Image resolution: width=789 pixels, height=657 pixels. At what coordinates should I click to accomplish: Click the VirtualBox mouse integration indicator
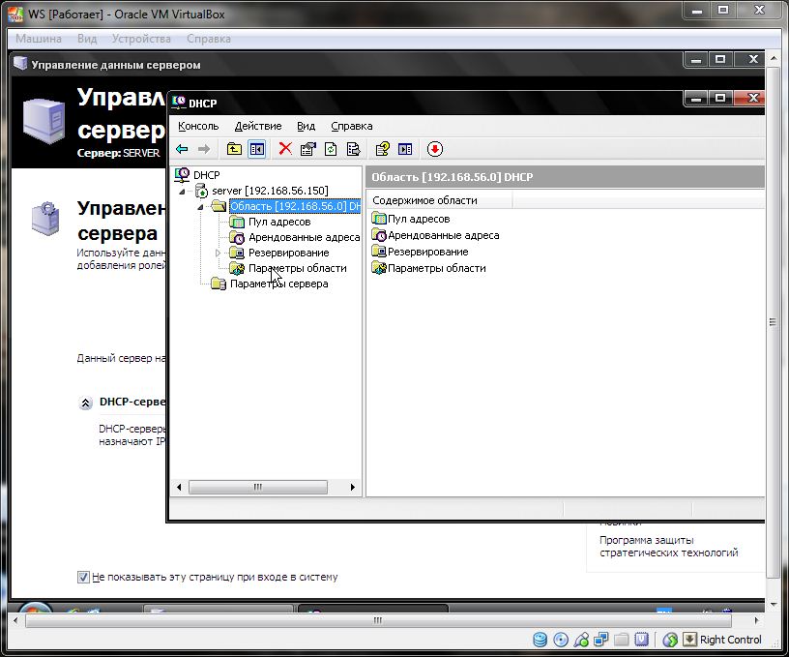click(670, 640)
